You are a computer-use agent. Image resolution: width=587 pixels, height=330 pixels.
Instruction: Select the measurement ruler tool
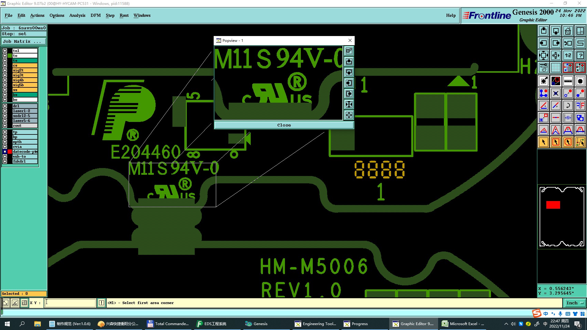[568, 81]
